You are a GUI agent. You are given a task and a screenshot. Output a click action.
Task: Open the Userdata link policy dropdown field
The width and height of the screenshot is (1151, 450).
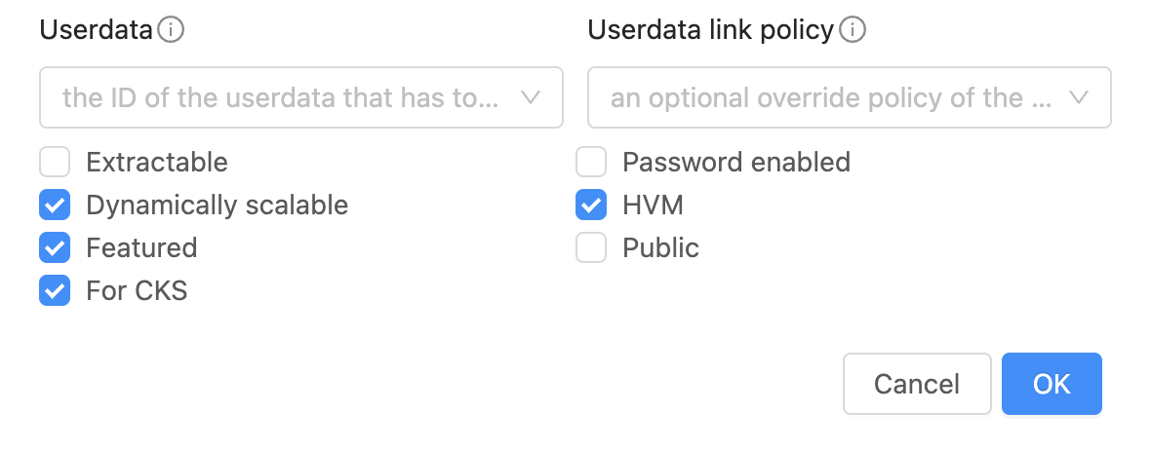pos(829,97)
